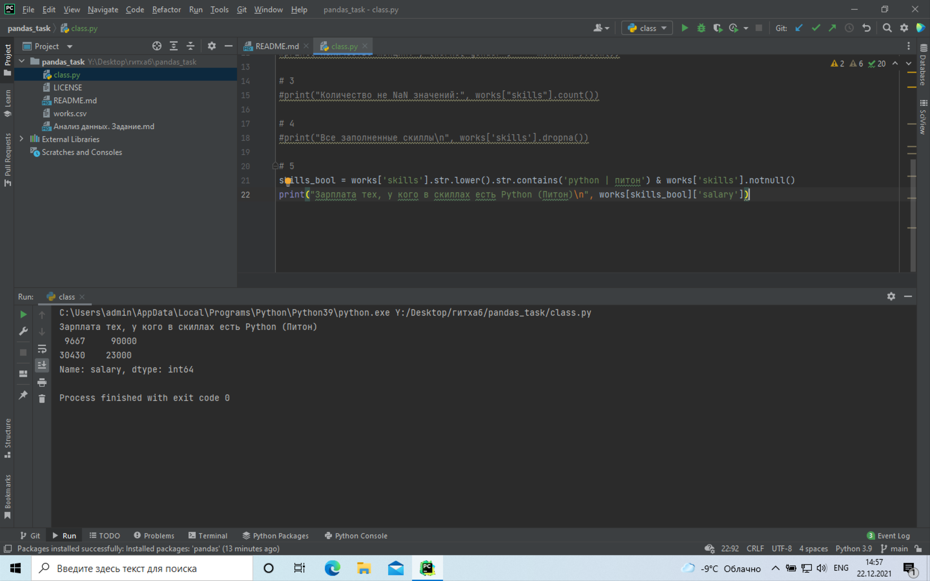Open the Terminal tool window
930x581 pixels.
click(x=208, y=535)
